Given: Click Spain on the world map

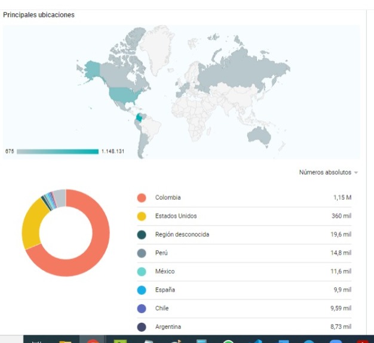Looking at the screenshot, I should [179, 94].
